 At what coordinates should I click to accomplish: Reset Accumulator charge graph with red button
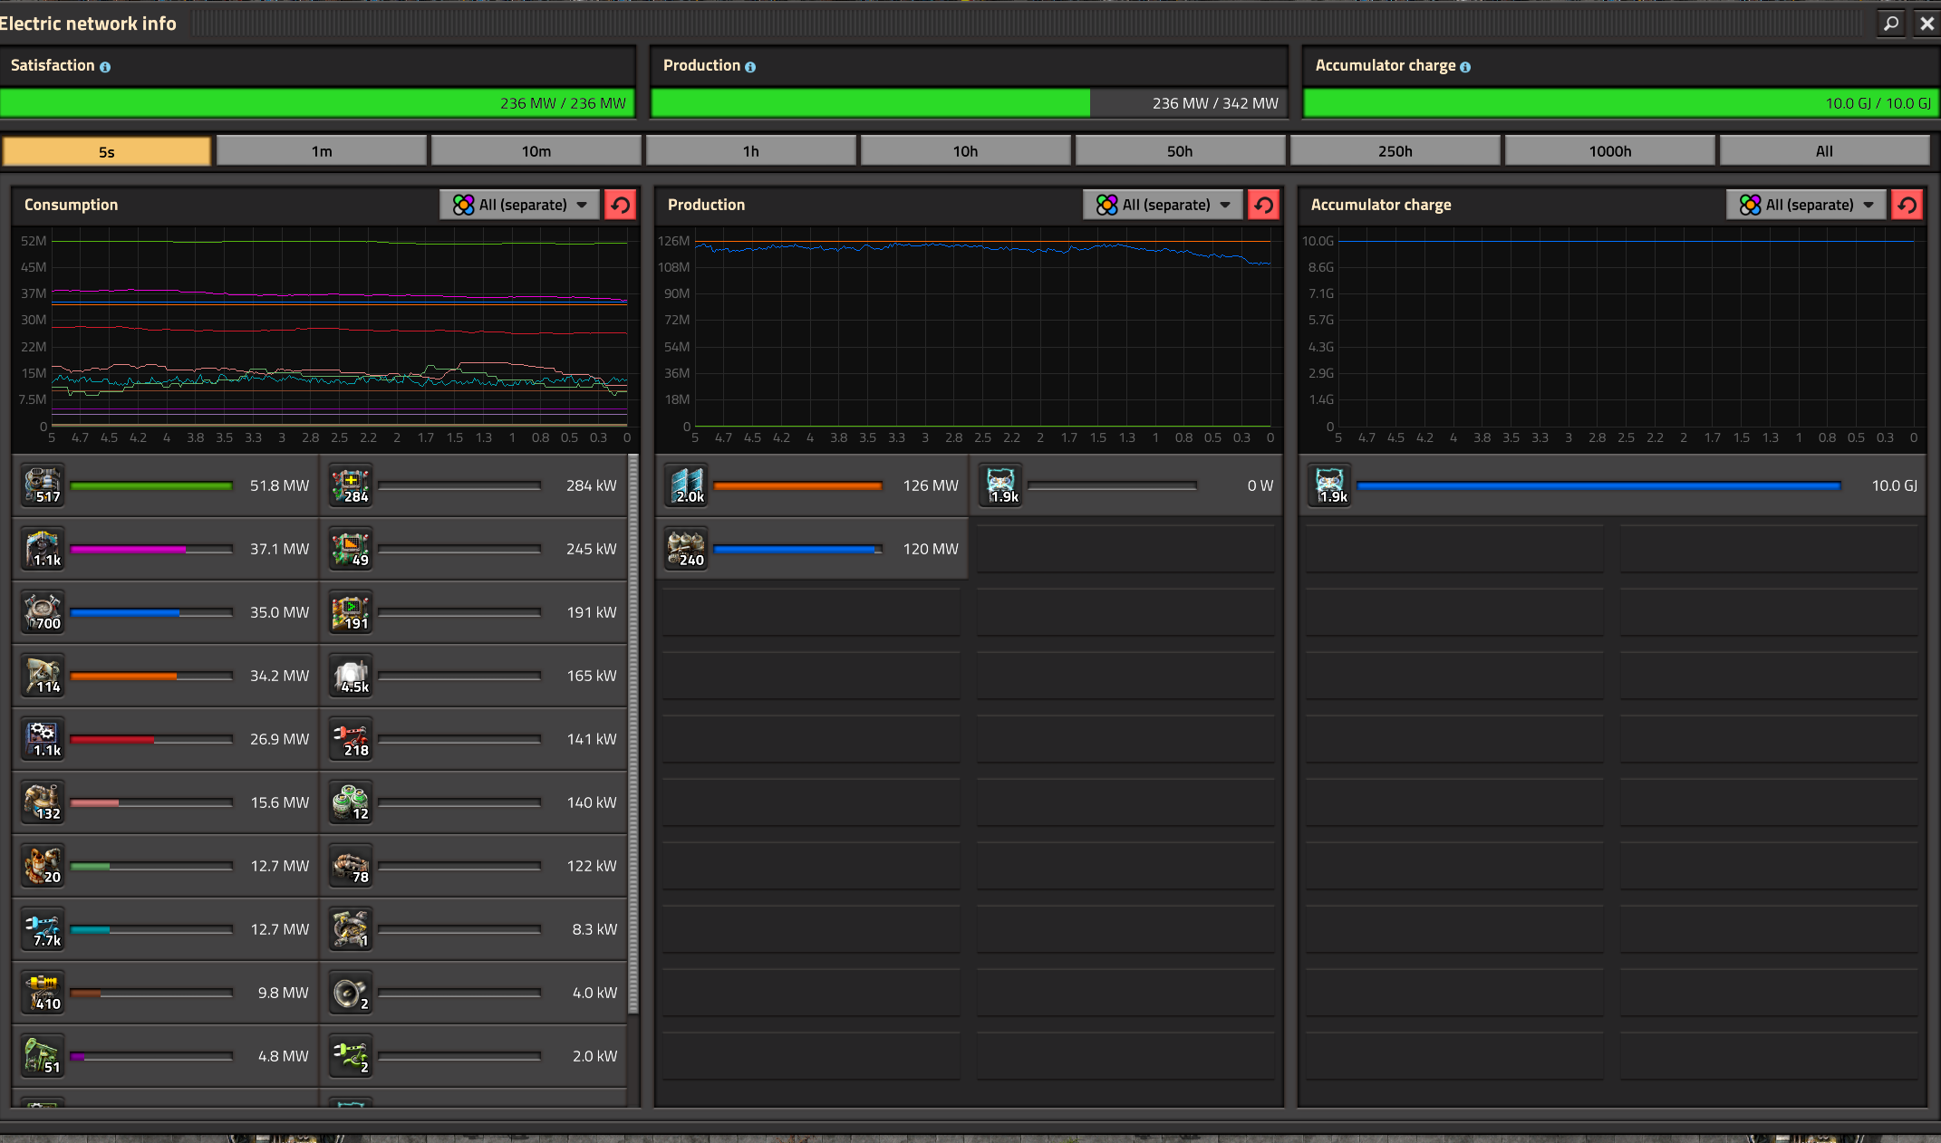tap(1907, 205)
